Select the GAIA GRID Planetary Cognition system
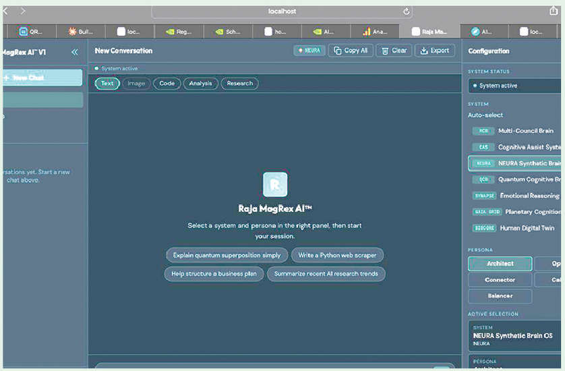 coord(516,212)
